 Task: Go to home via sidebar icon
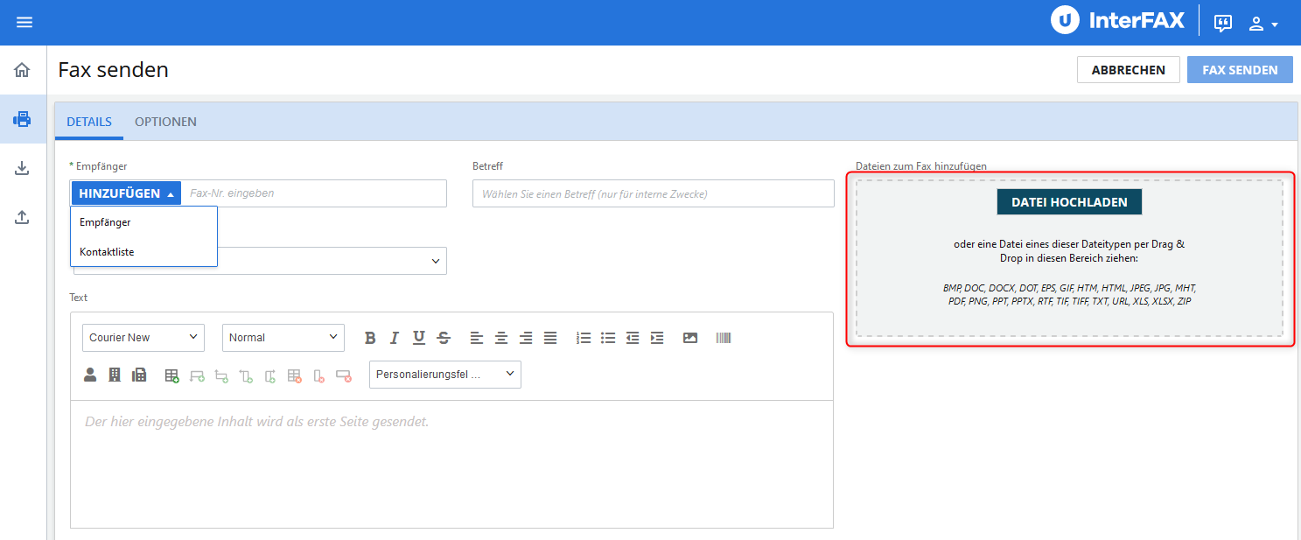tap(23, 70)
